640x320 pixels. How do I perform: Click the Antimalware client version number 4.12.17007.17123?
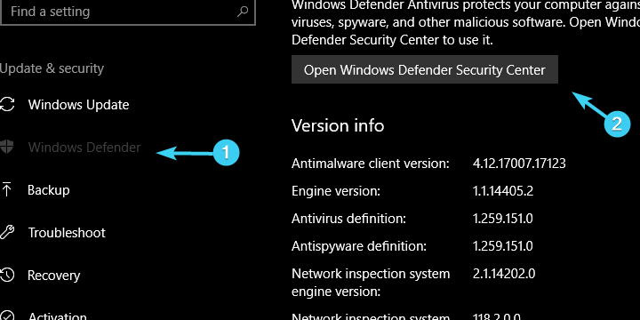point(519,164)
